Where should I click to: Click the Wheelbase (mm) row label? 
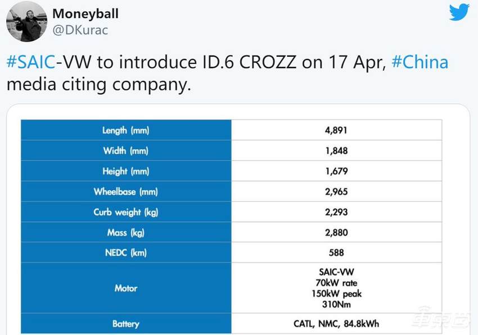(x=126, y=192)
